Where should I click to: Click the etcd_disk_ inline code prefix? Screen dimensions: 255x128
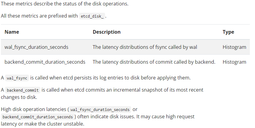coord(92,16)
